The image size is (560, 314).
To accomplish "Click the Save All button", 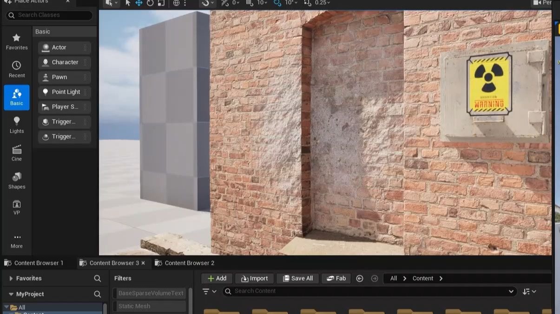I will [x=297, y=278].
